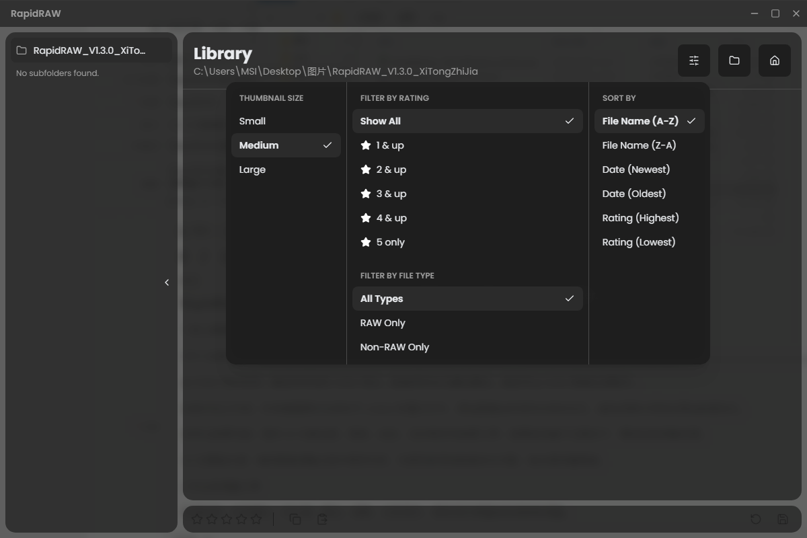
Task: Open the view options sliders icon
Action: [x=694, y=61]
